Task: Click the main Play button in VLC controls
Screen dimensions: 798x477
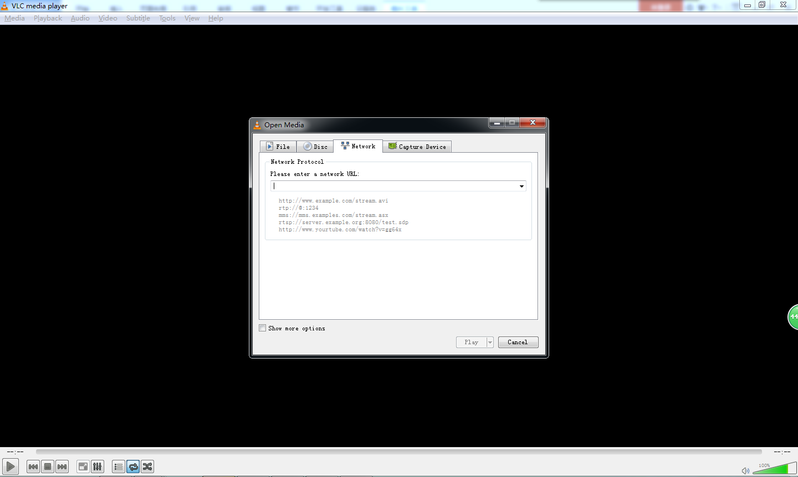Action: click(11, 466)
